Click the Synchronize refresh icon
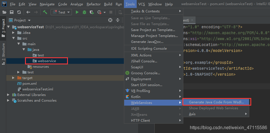Image resolution: width=270 pixels, height=133 pixels. point(19,12)
